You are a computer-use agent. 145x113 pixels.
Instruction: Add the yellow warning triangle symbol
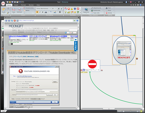(72, 9)
